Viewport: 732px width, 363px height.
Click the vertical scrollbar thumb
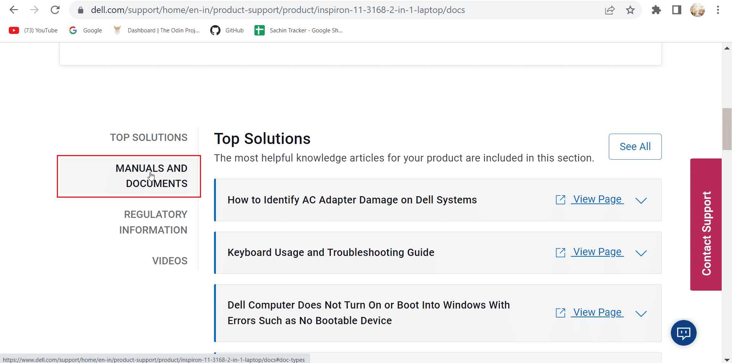(727, 129)
